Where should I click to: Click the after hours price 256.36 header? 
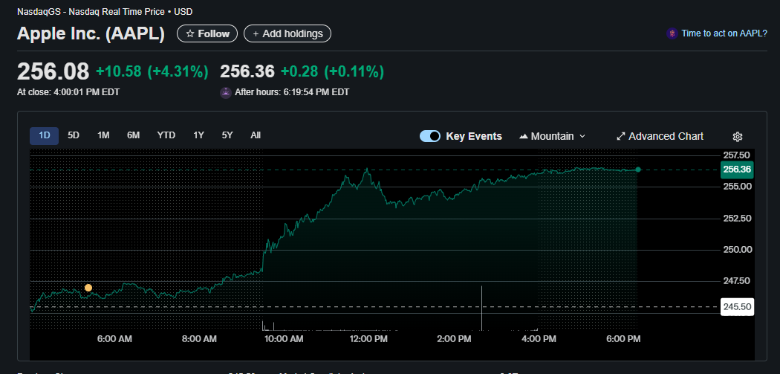pos(247,71)
